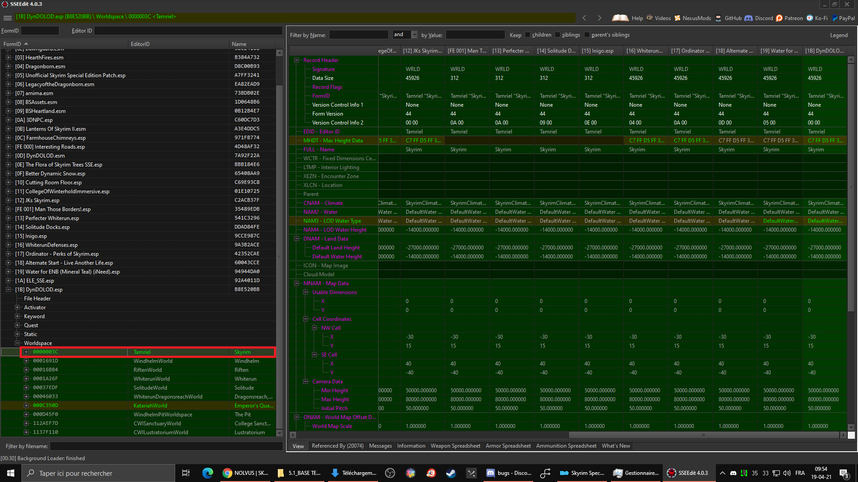This screenshot has height=482, width=858.
Task: Select [16] Whiterun... column header
Action: point(645,51)
